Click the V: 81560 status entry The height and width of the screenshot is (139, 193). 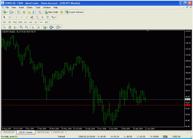[x=155, y=137]
